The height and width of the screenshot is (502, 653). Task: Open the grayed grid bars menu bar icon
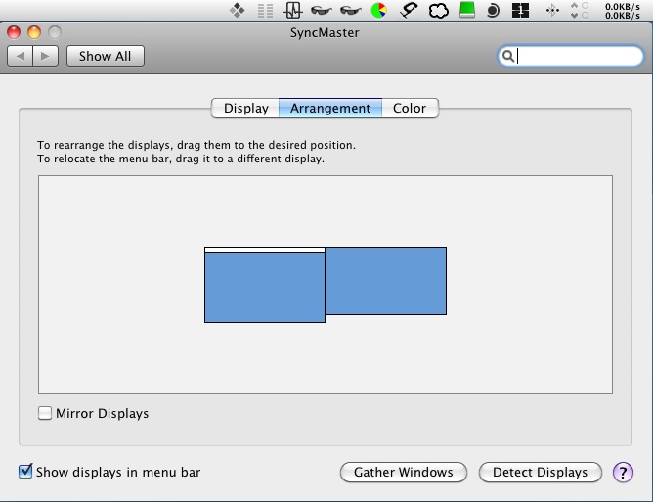[x=265, y=11]
